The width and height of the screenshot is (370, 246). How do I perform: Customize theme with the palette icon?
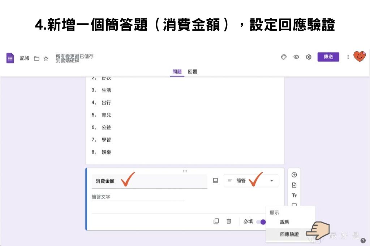tap(284, 57)
